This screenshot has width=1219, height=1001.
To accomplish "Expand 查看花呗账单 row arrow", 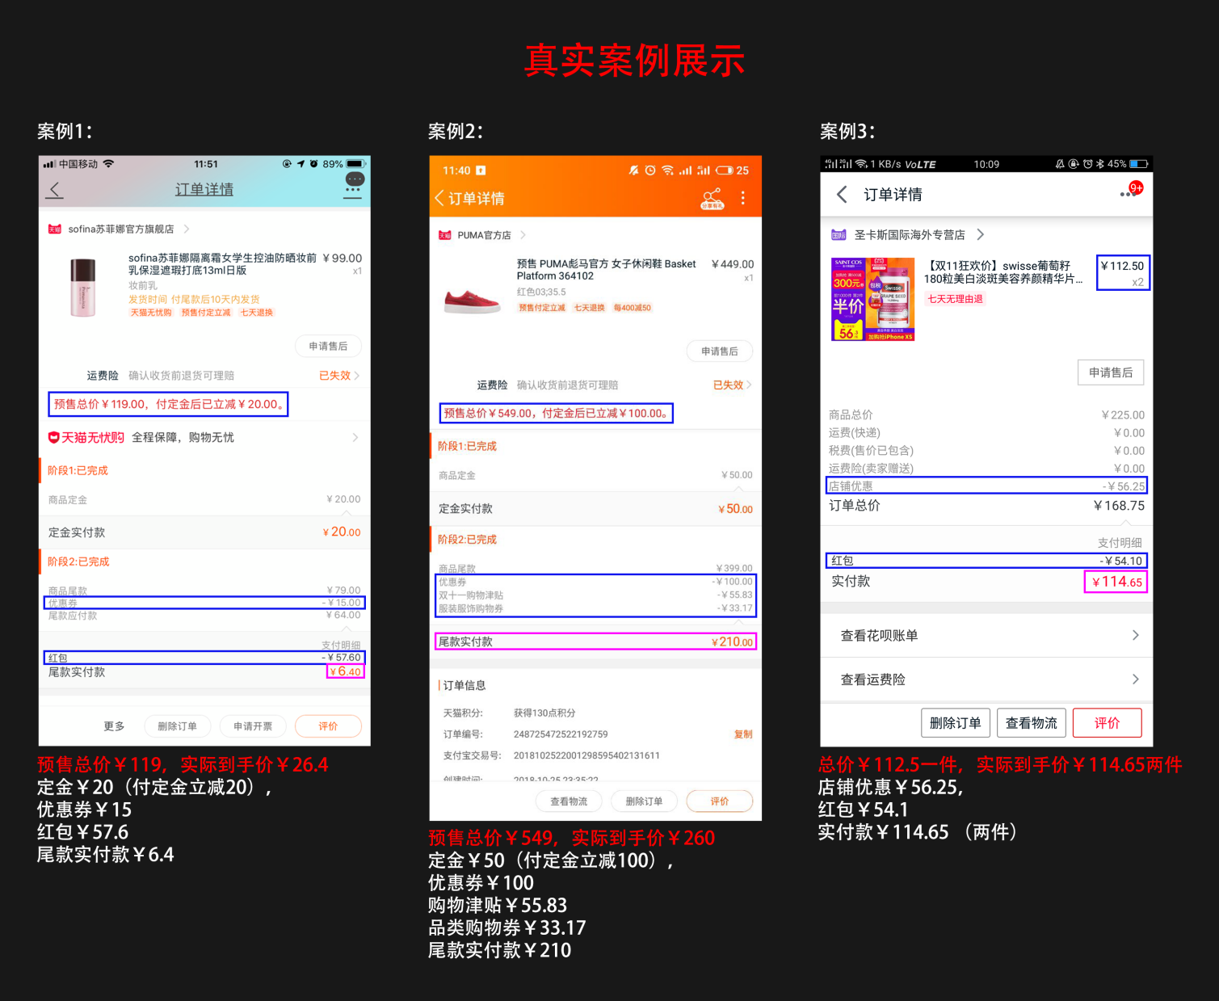I will coord(1135,635).
